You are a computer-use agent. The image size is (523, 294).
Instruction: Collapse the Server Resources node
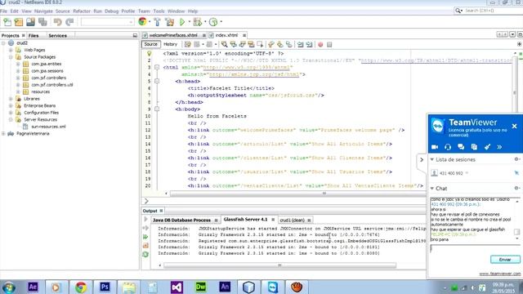[11, 120]
